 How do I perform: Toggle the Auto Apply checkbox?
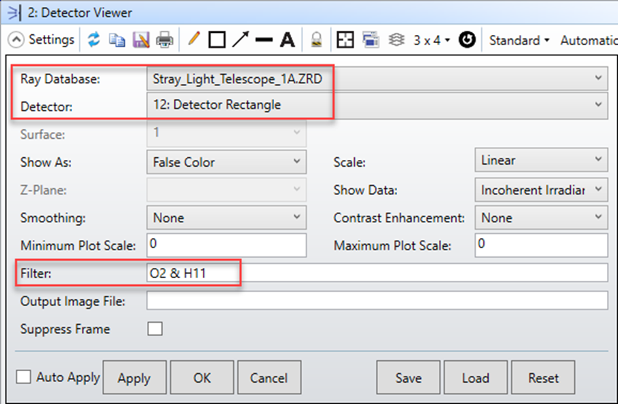(x=25, y=377)
